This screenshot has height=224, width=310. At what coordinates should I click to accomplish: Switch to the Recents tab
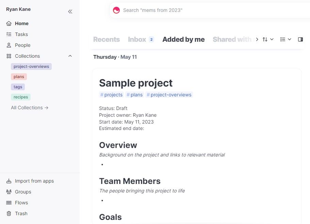coord(107,39)
